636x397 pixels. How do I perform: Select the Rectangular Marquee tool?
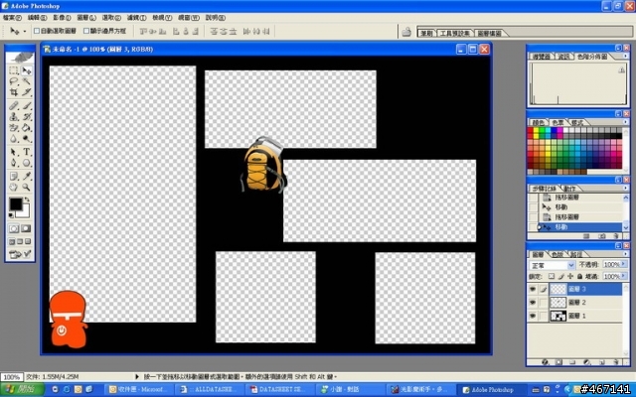tap(14, 70)
